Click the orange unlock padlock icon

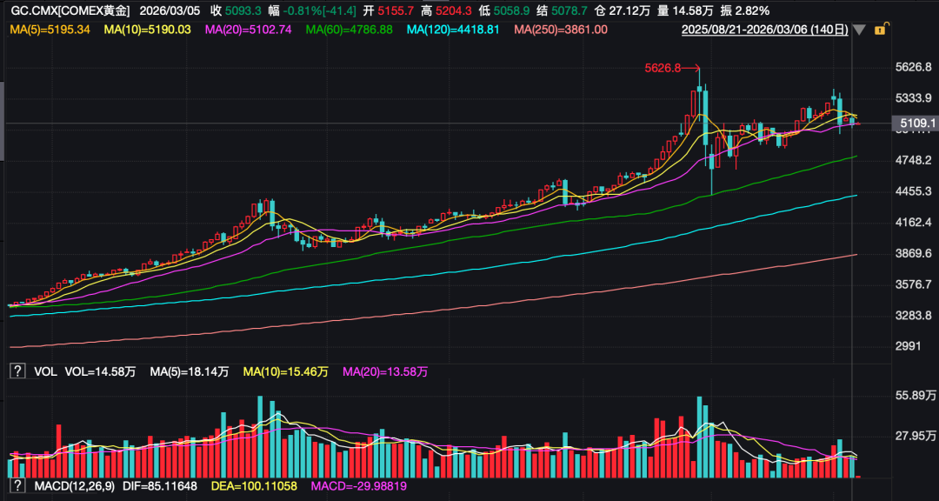[880, 30]
